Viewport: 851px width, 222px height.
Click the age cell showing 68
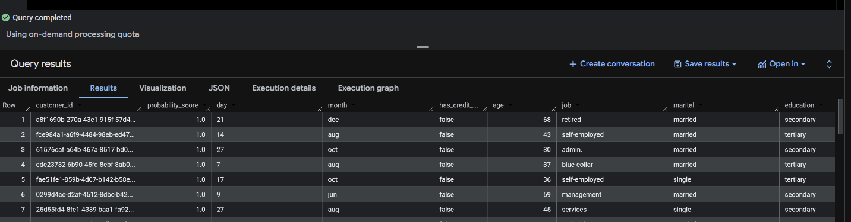click(522, 120)
